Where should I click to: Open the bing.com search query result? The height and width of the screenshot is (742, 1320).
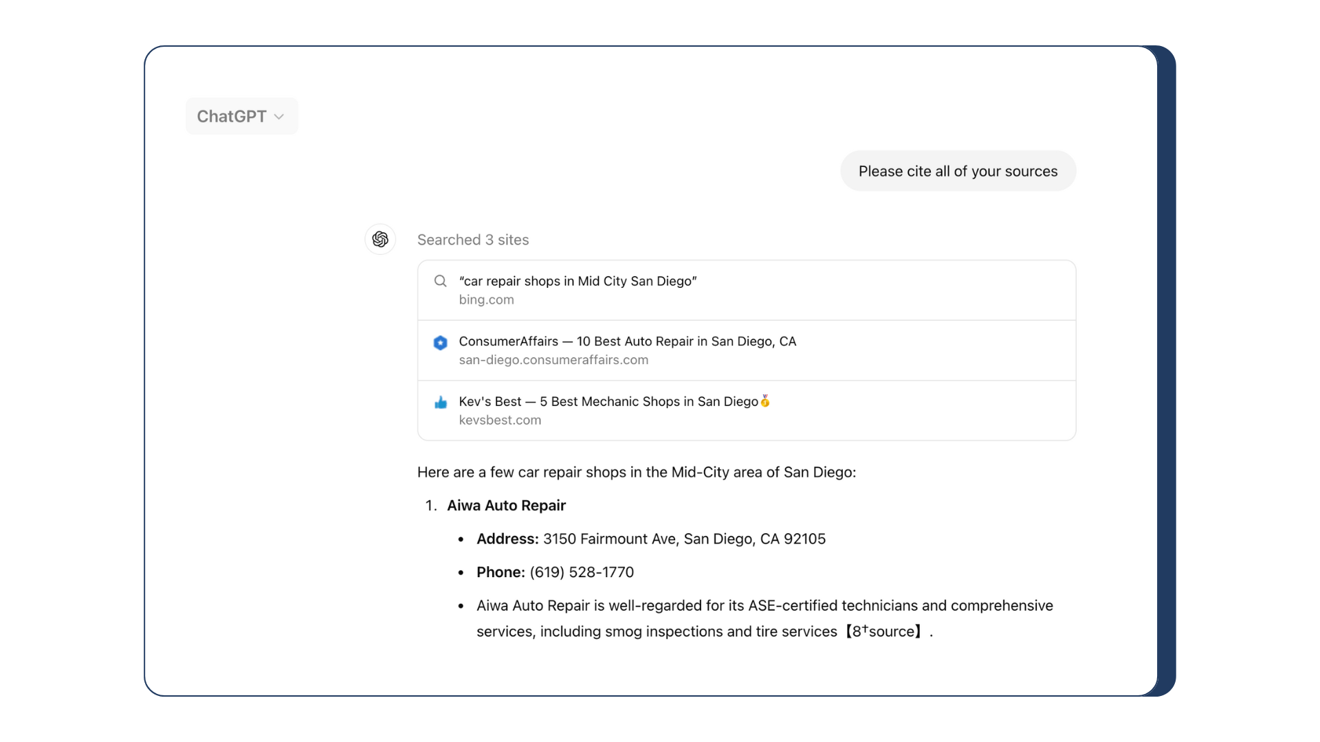click(577, 281)
